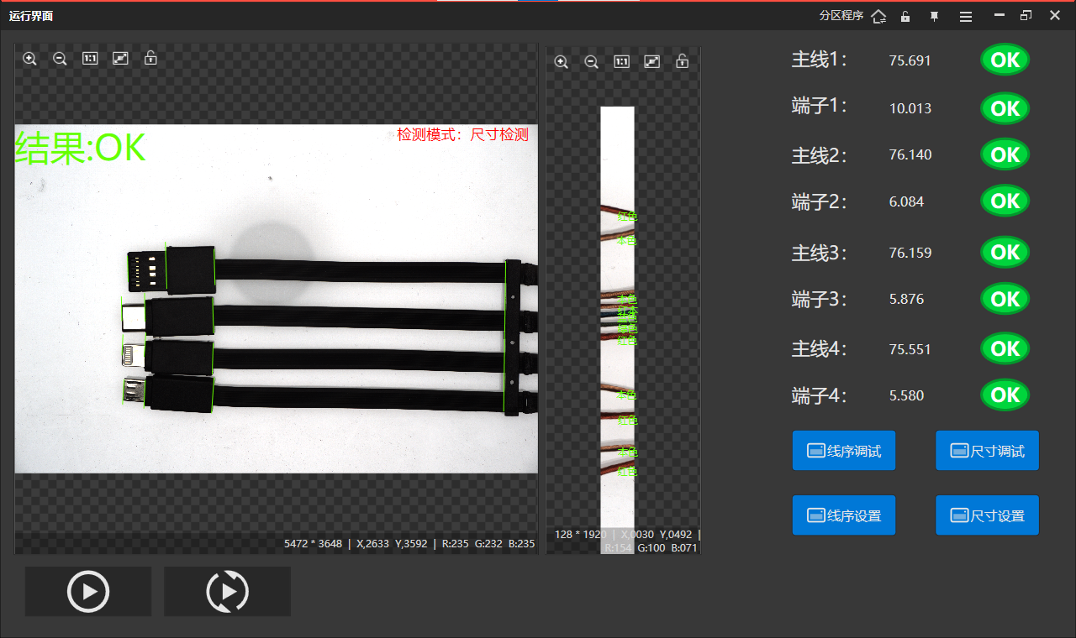Click the 主线2 value 76.140

pos(910,154)
